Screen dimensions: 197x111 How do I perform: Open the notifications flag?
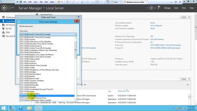[159, 8]
